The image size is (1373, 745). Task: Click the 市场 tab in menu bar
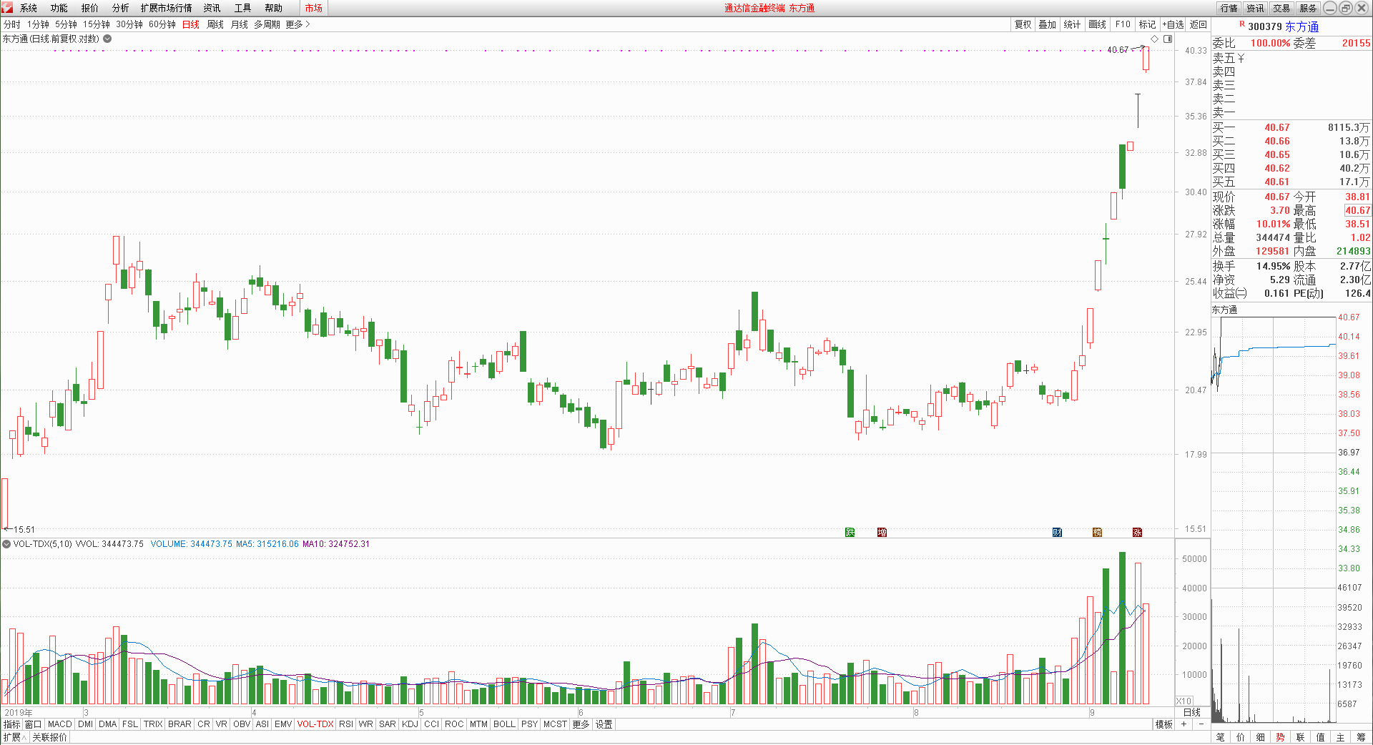(313, 8)
